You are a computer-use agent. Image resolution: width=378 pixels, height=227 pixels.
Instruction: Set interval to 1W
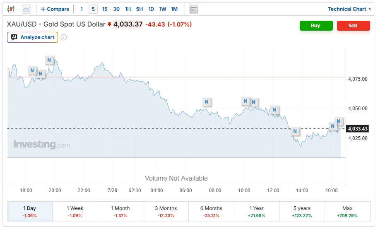(162, 9)
